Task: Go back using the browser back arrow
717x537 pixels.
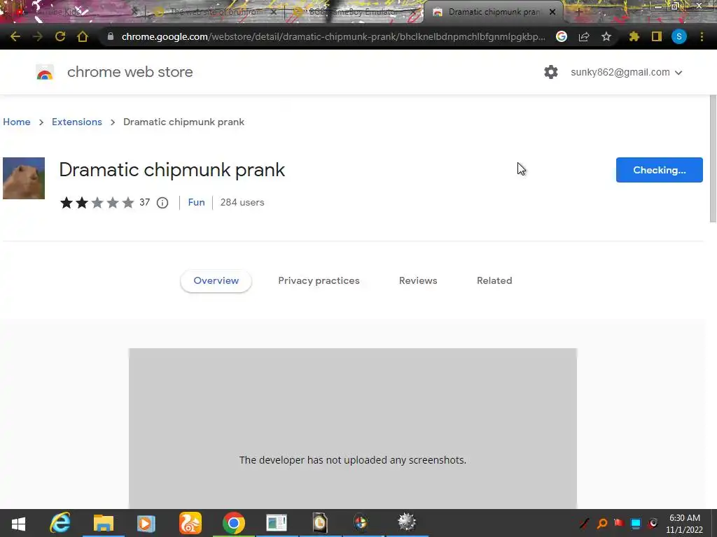Action: (x=15, y=36)
